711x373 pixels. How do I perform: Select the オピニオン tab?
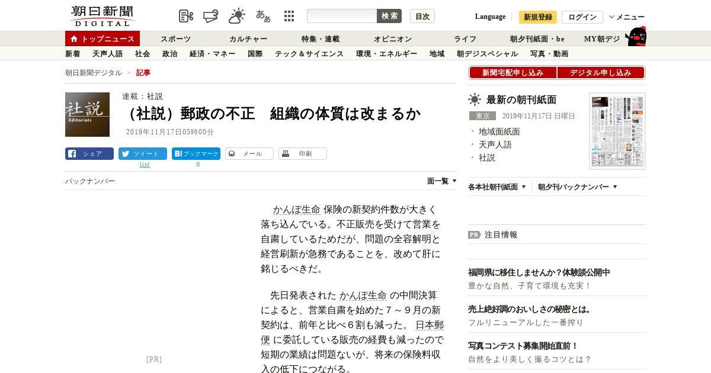pyautogui.click(x=393, y=39)
